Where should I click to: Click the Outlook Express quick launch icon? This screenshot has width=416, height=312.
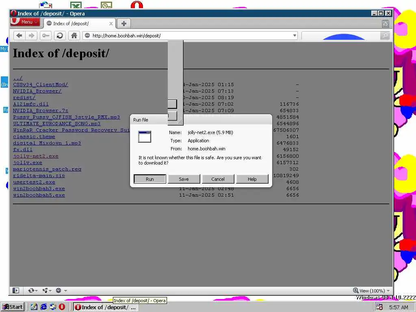point(53,307)
